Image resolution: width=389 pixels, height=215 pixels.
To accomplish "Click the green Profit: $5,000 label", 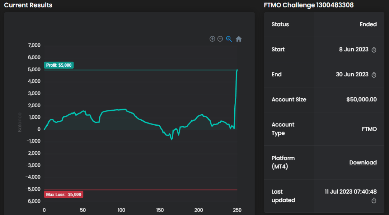I will tap(59, 65).
